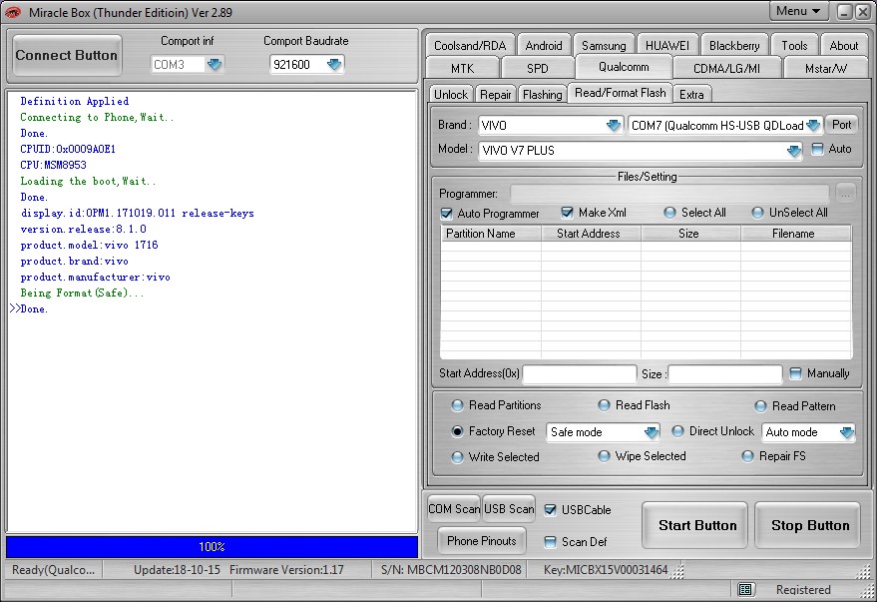Screen dimensions: 877x602
Task: Select the Direct Unlock option
Action: point(677,431)
